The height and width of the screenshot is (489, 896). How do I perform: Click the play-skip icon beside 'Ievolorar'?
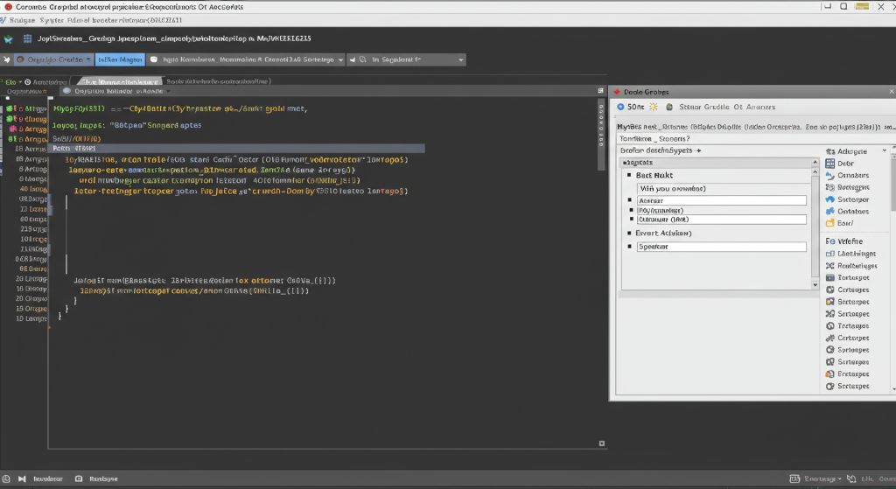pyautogui.click(x=22, y=479)
